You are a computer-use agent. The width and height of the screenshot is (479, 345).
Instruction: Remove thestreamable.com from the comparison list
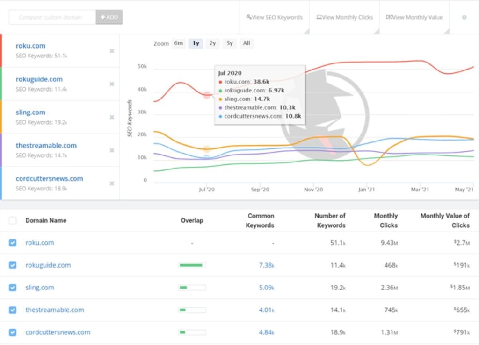coord(112,150)
